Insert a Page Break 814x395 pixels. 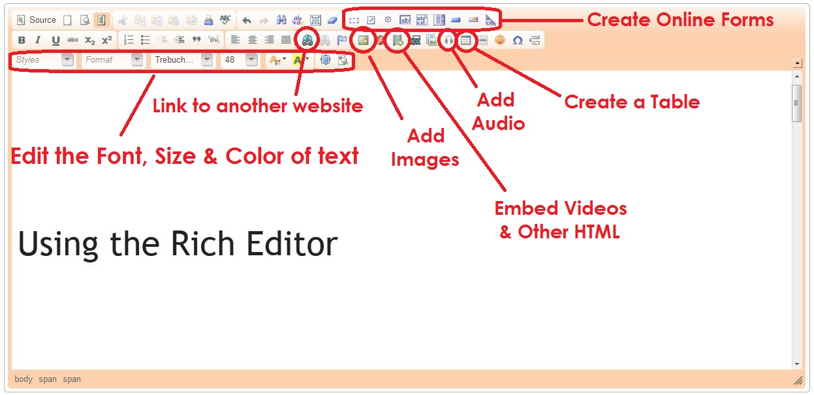535,40
